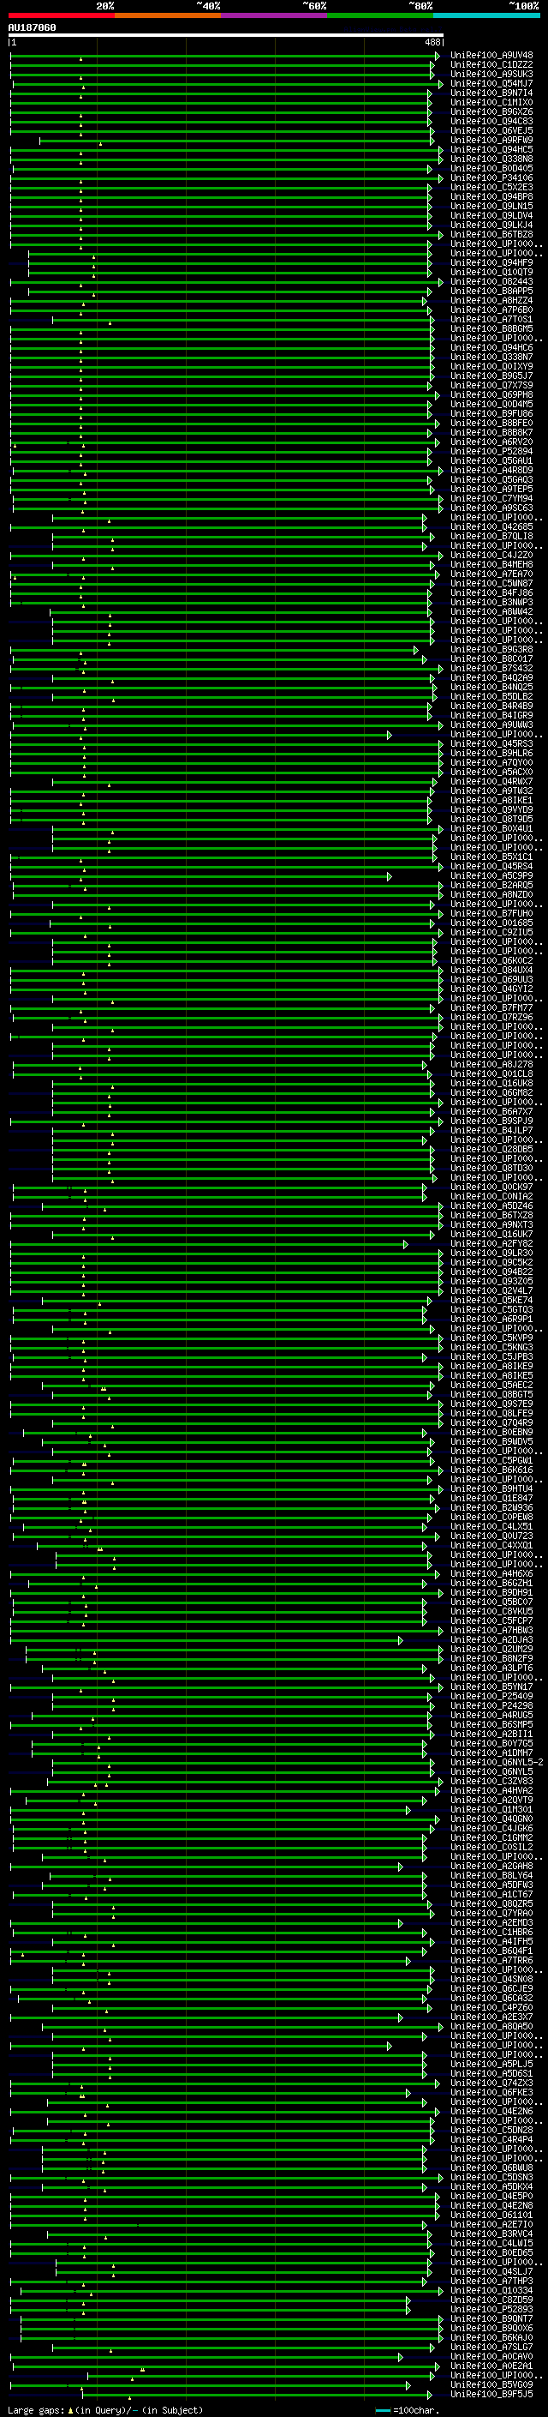
Task: Click the purple ~60% identity legend bar
Action: (275, 15)
